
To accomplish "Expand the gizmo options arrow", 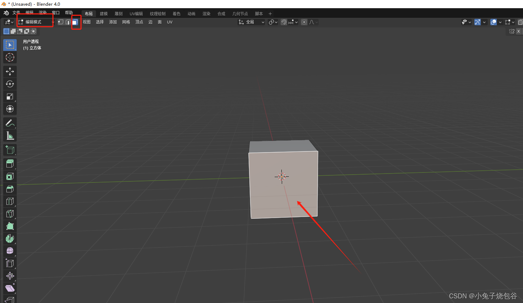I will tap(484, 22).
